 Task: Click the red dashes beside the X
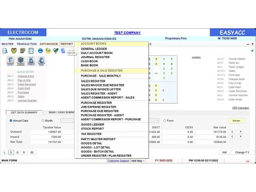point(248,44)
